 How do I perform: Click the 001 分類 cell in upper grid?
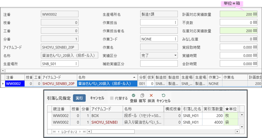tap(142, 83)
